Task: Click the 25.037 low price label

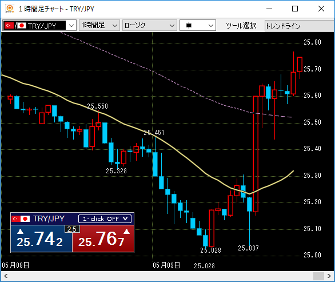Action: 248,248
